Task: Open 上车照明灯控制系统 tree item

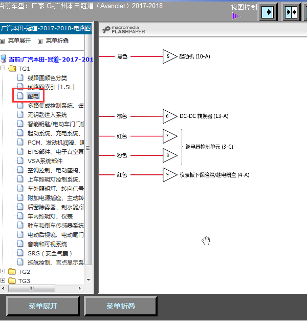Action: tap(54, 179)
